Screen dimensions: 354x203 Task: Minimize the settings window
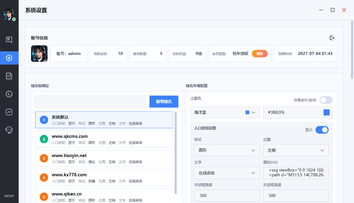(321, 10)
